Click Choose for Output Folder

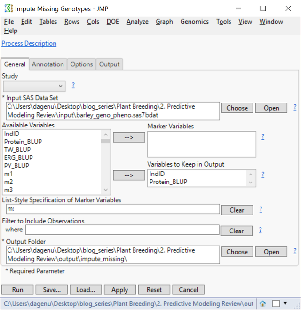(237, 252)
